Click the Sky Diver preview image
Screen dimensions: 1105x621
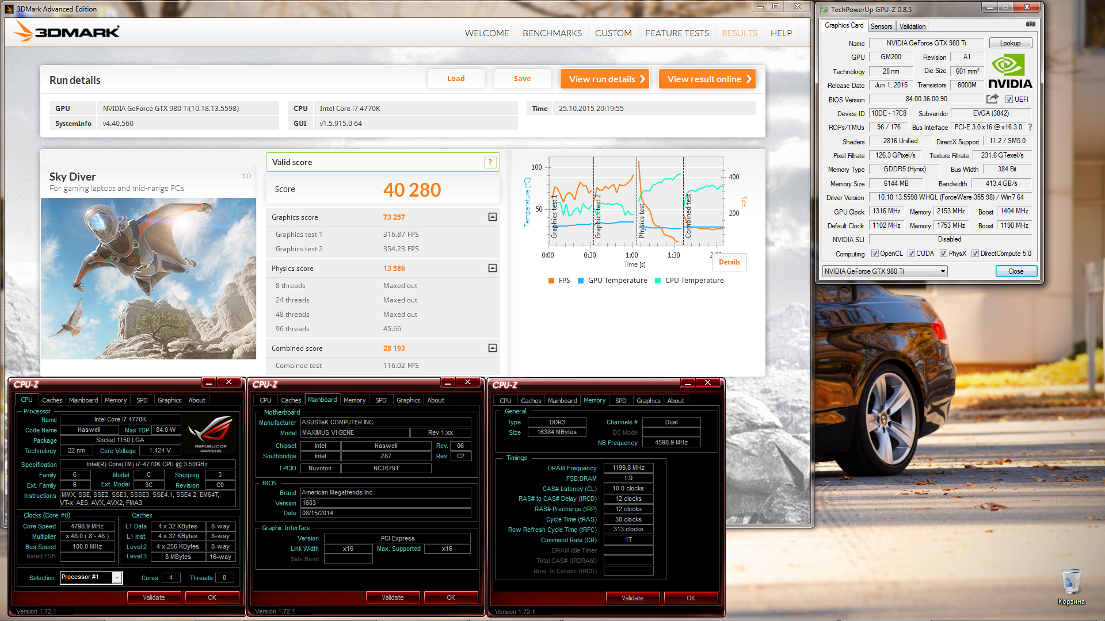point(148,279)
